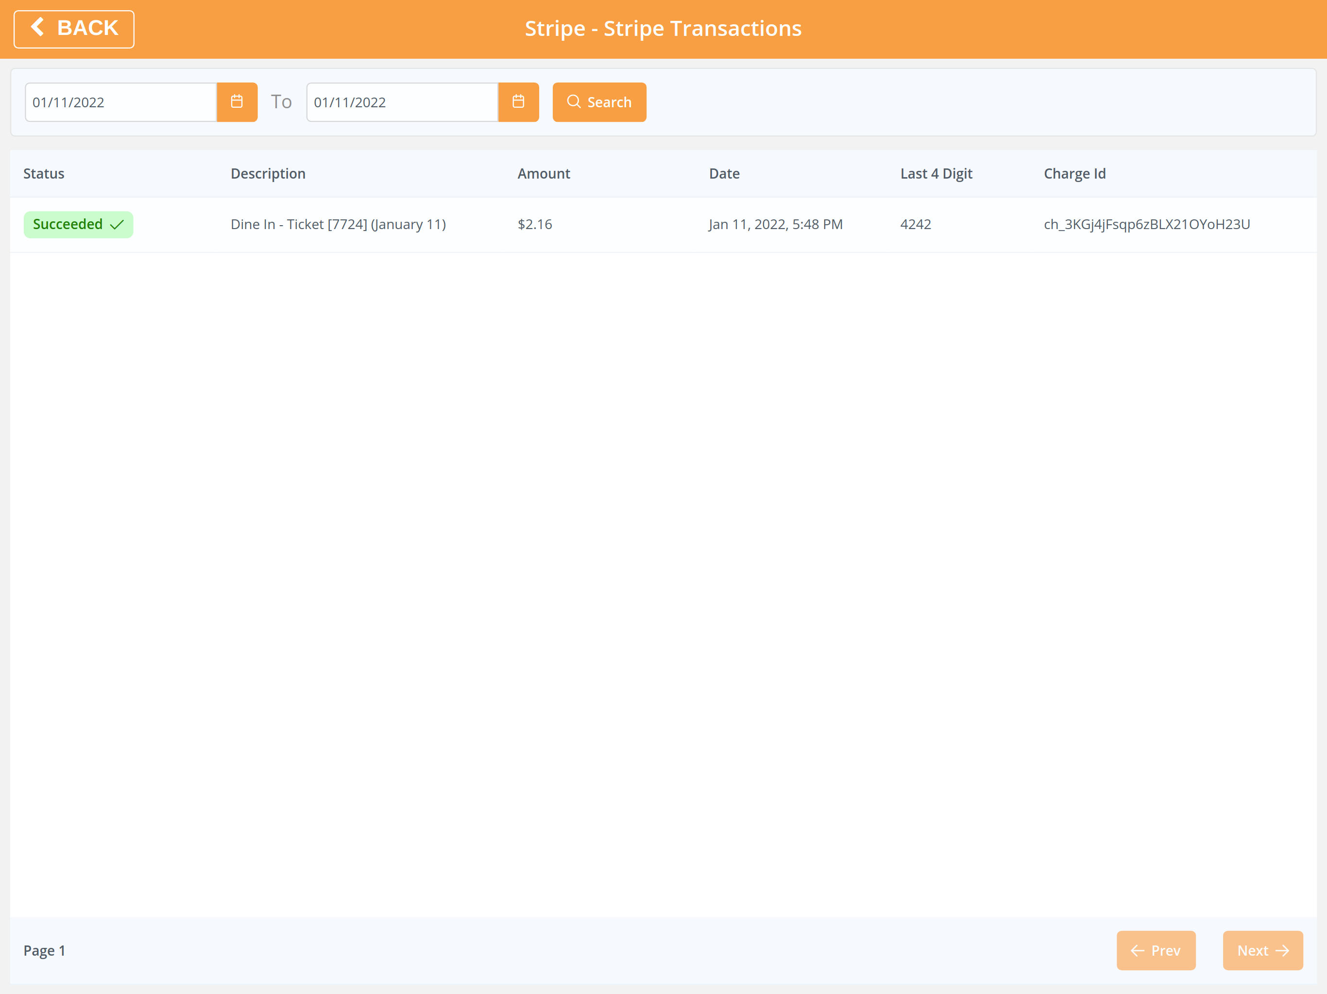Go back using the BACK button

pyautogui.click(x=74, y=29)
